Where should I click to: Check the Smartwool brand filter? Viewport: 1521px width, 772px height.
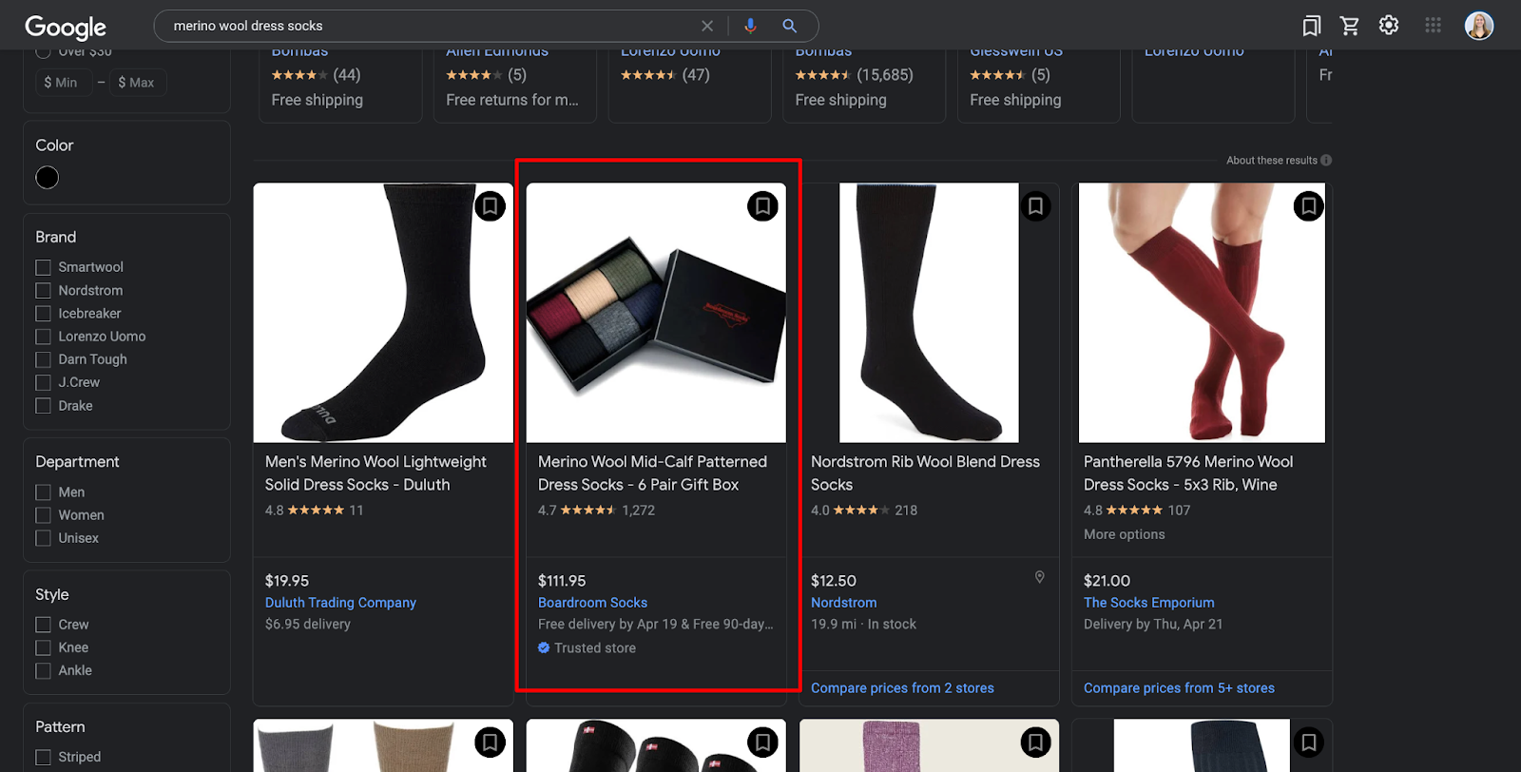pos(43,267)
